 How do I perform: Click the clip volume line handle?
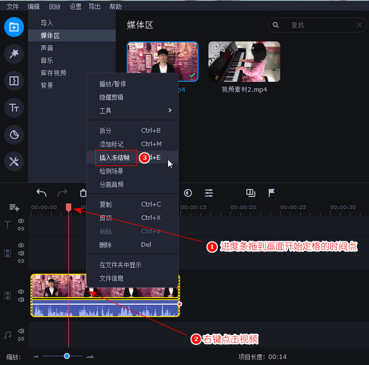tap(180, 304)
